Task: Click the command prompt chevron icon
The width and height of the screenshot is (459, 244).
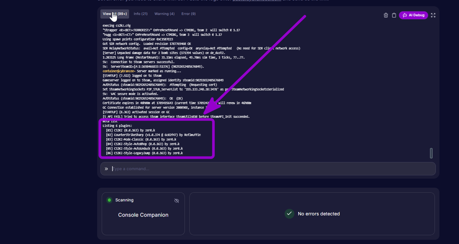Action: (106, 169)
